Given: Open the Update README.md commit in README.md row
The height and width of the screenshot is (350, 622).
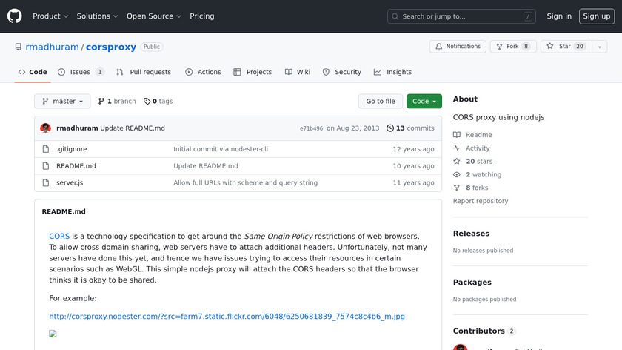Looking at the screenshot, I should (206, 166).
